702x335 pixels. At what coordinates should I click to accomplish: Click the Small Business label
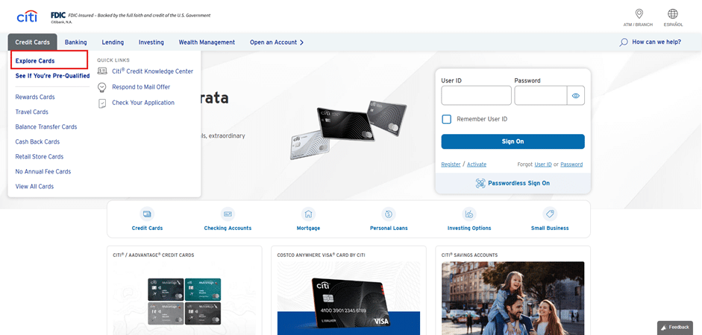click(550, 229)
